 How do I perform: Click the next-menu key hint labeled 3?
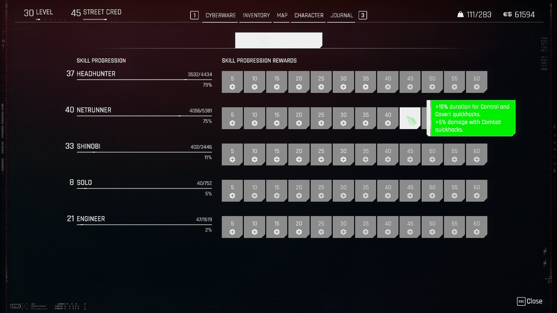pos(362,15)
